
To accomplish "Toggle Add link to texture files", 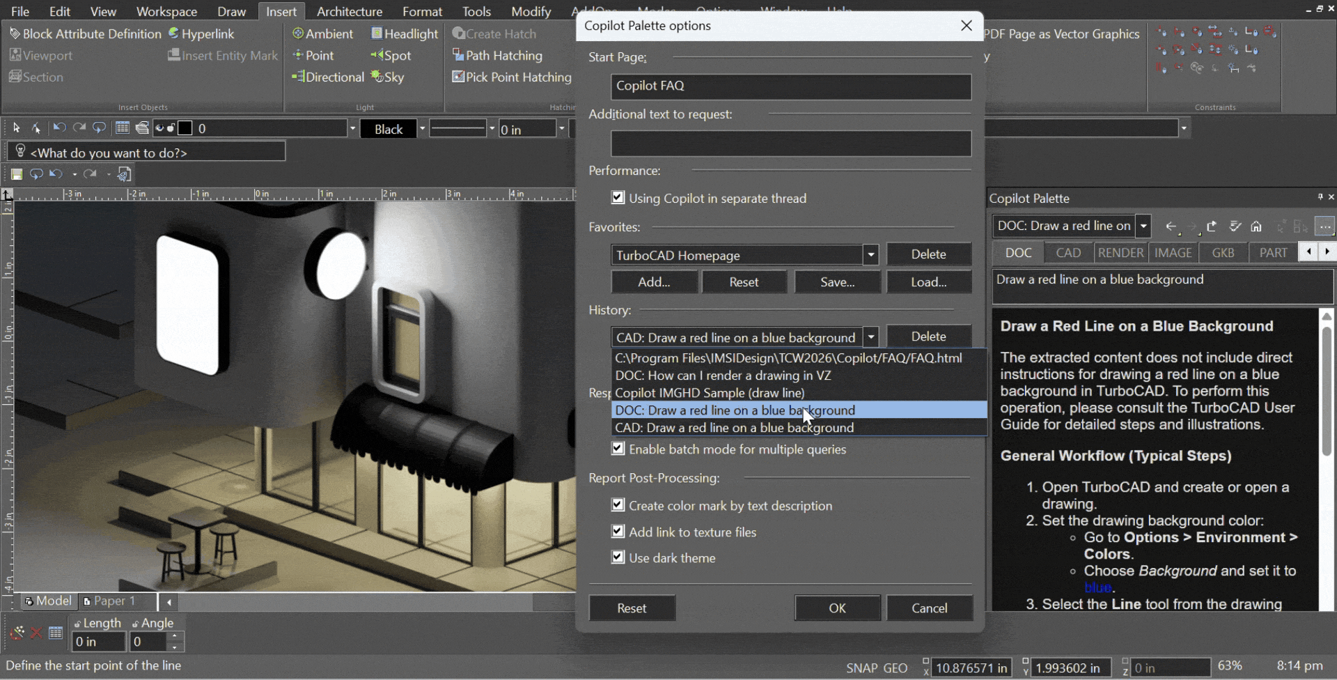I will point(618,531).
